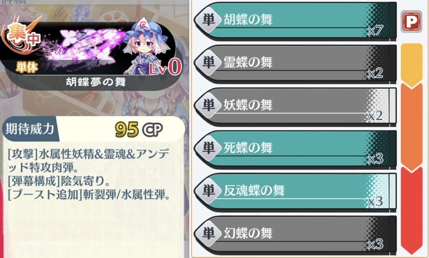Click the 集中 focus shot badge

(x=22, y=36)
